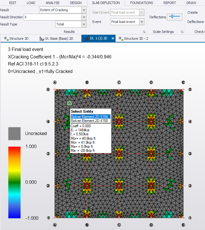Select Solver Element 2D 5184 entry
Screen dimensions: 205x230
click(x=90, y=116)
